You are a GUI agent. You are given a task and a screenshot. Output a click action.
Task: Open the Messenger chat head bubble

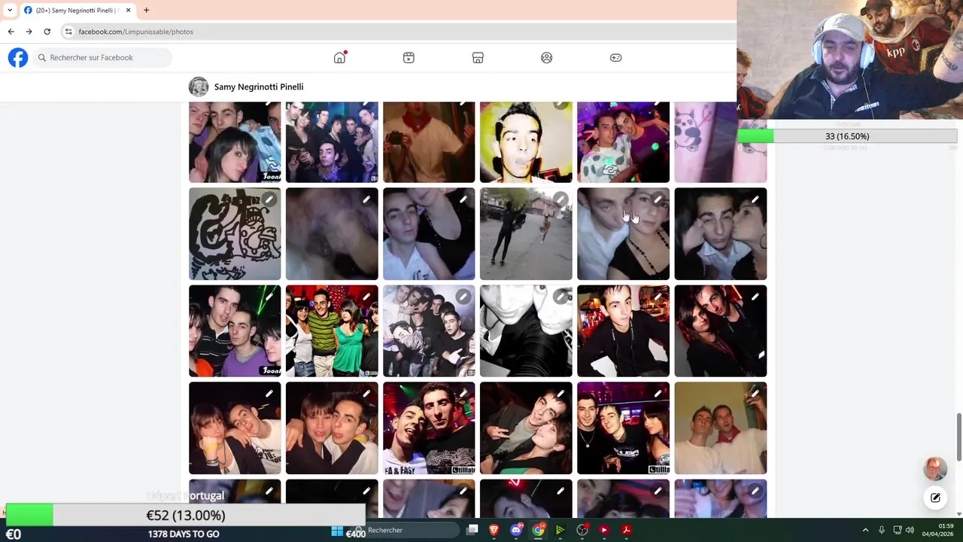point(935,468)
